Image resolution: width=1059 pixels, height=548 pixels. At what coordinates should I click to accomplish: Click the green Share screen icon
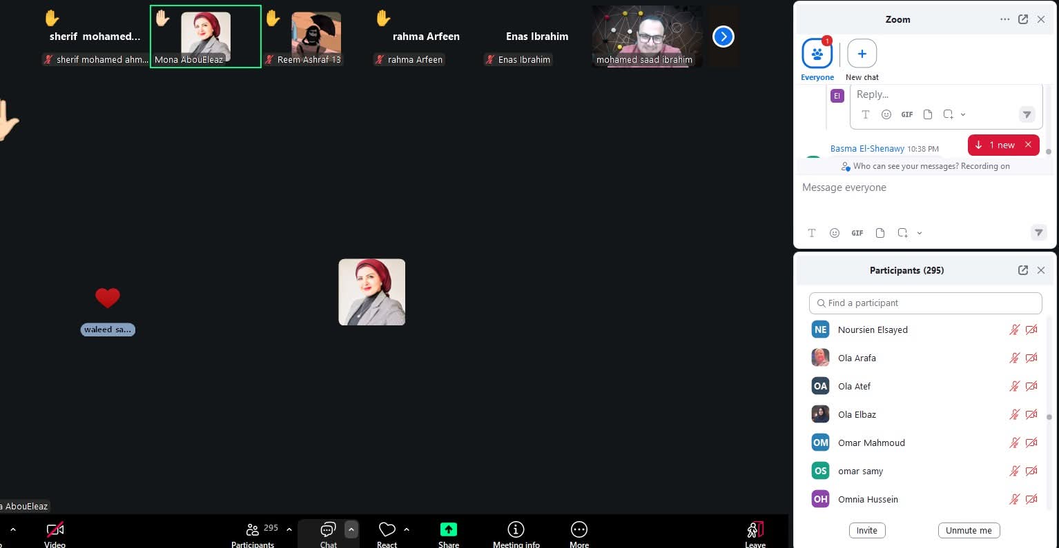point(449,529)
